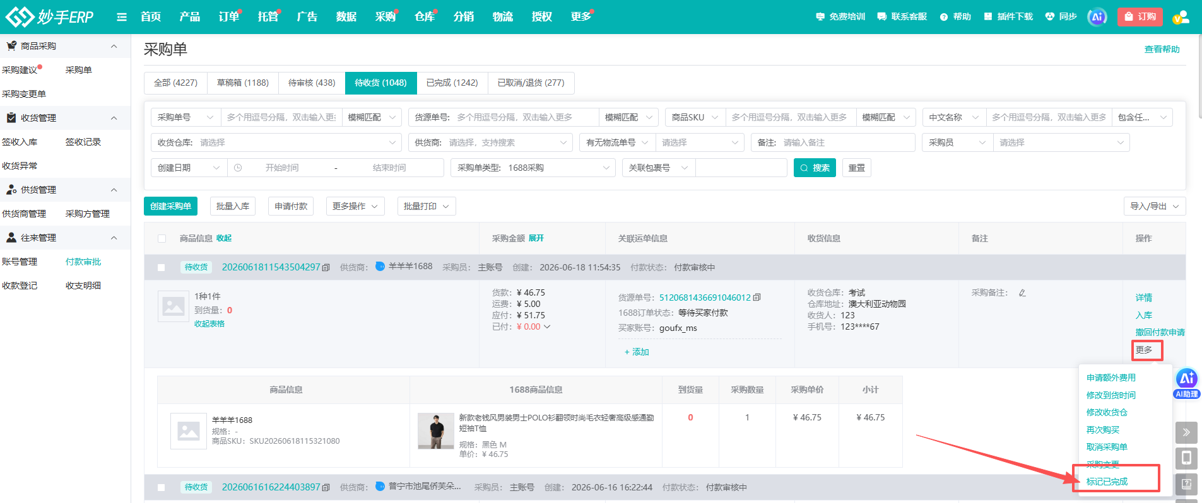Switch to the 草稿箱 (1188) tab
Viewport: 1202px width, 503px height.
243,83
